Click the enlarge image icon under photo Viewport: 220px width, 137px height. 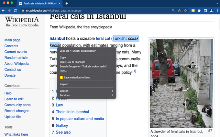click(x=210, y=130)
